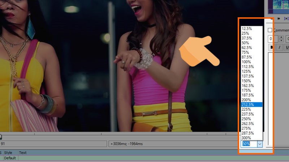Choose the 25% zoom option

coord(251,33)
